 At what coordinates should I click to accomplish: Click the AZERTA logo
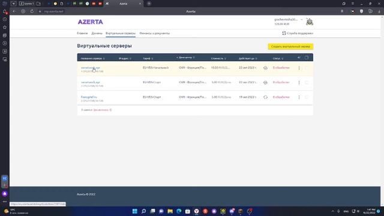pos(91,22)
